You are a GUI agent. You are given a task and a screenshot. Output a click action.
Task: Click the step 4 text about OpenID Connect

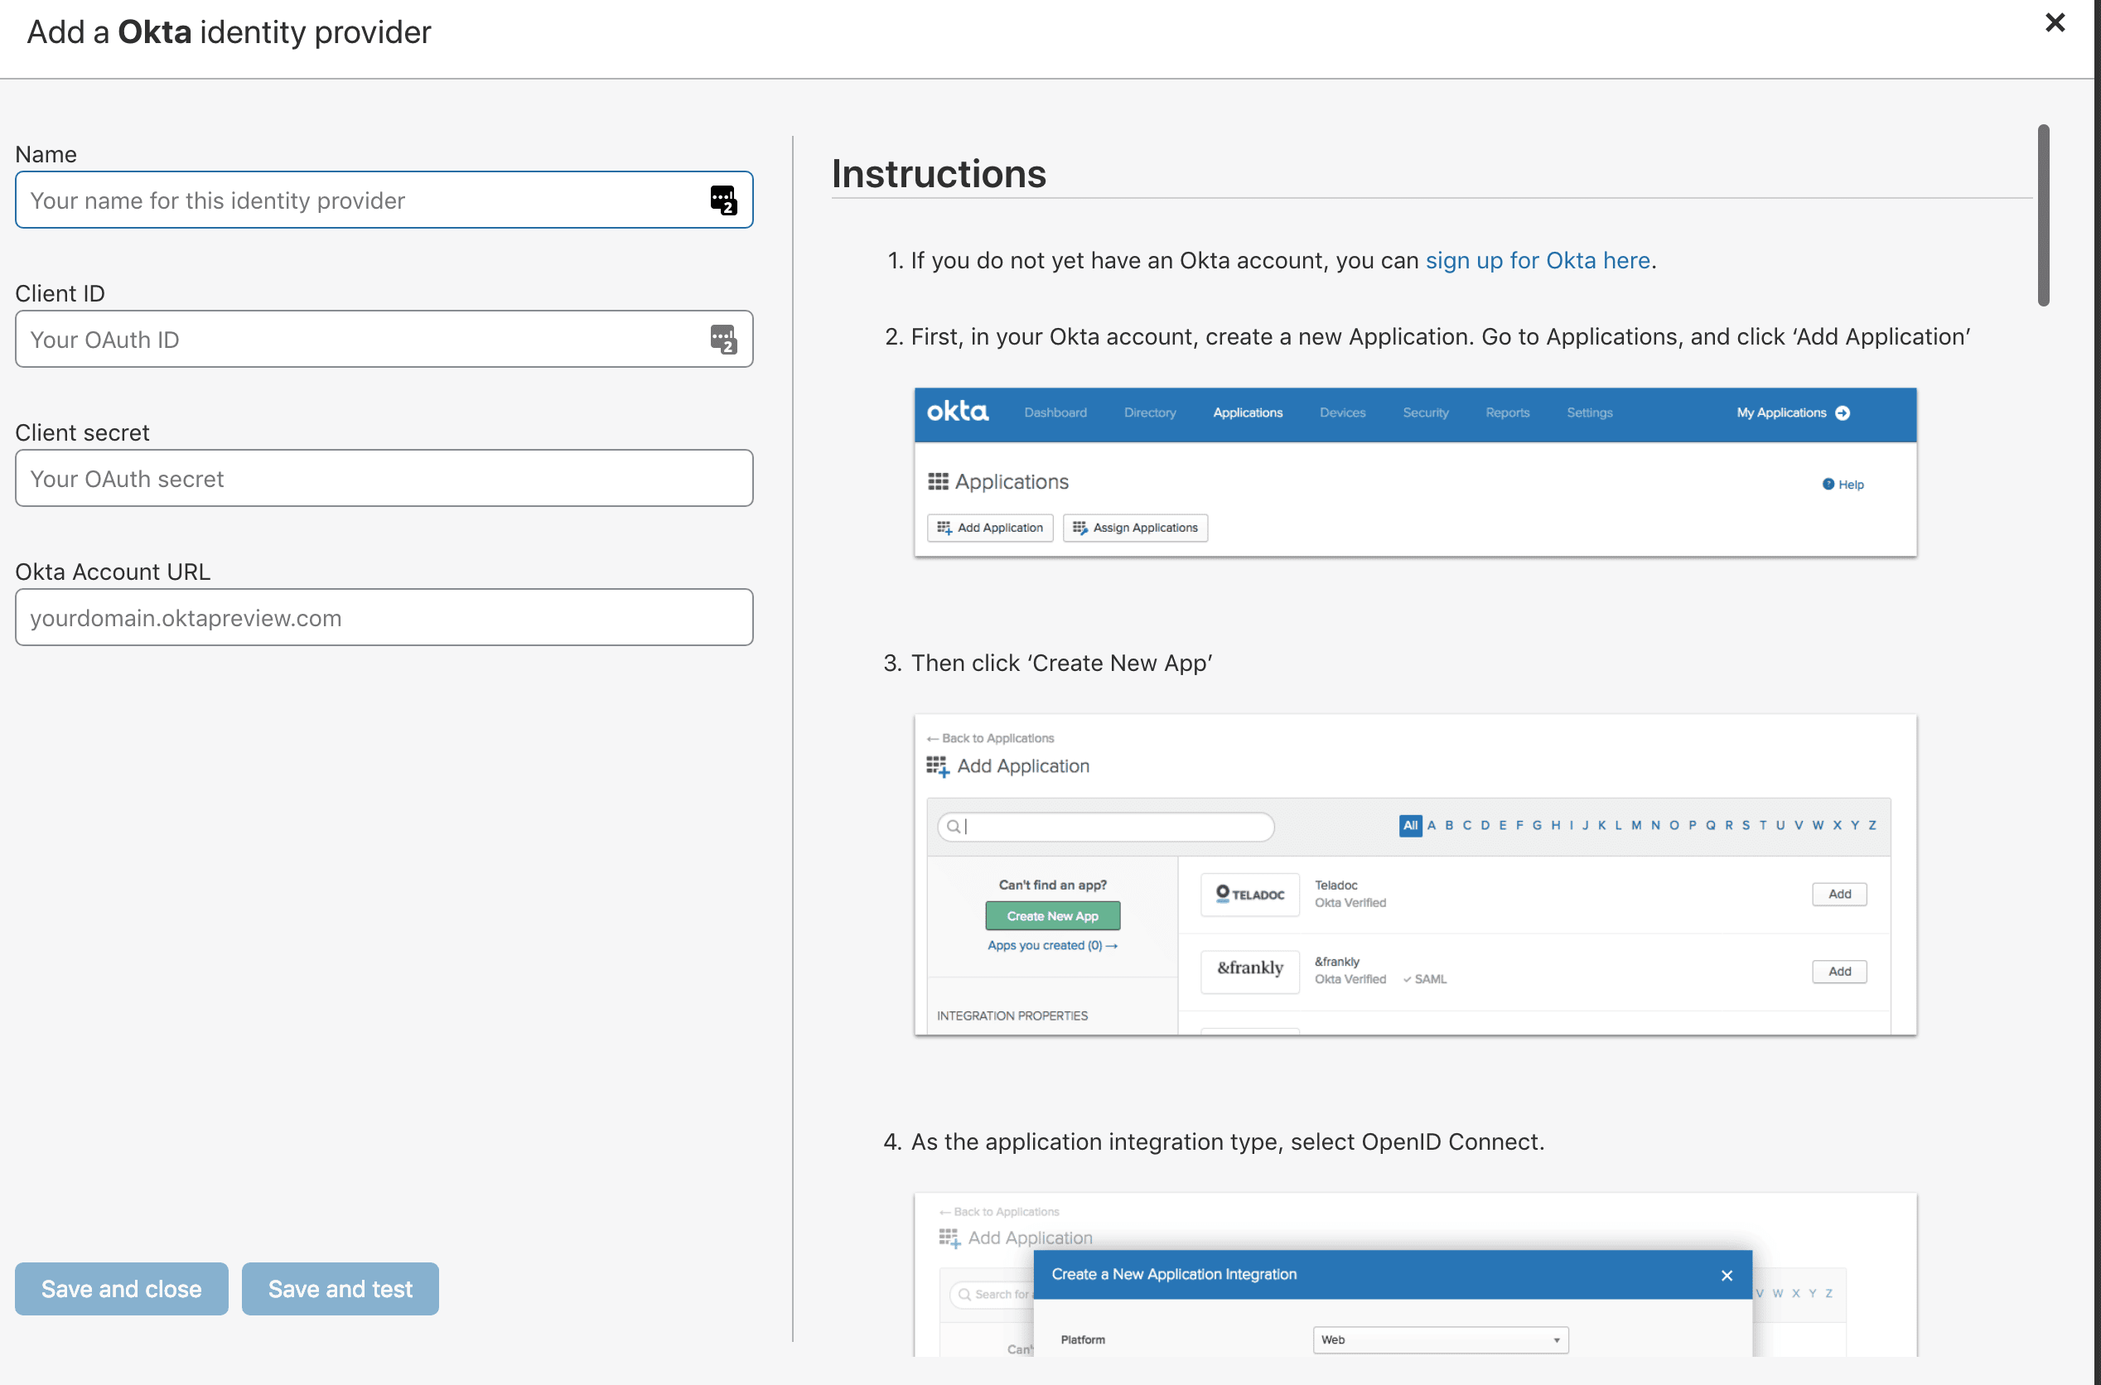click(x=1228, y=1142)
